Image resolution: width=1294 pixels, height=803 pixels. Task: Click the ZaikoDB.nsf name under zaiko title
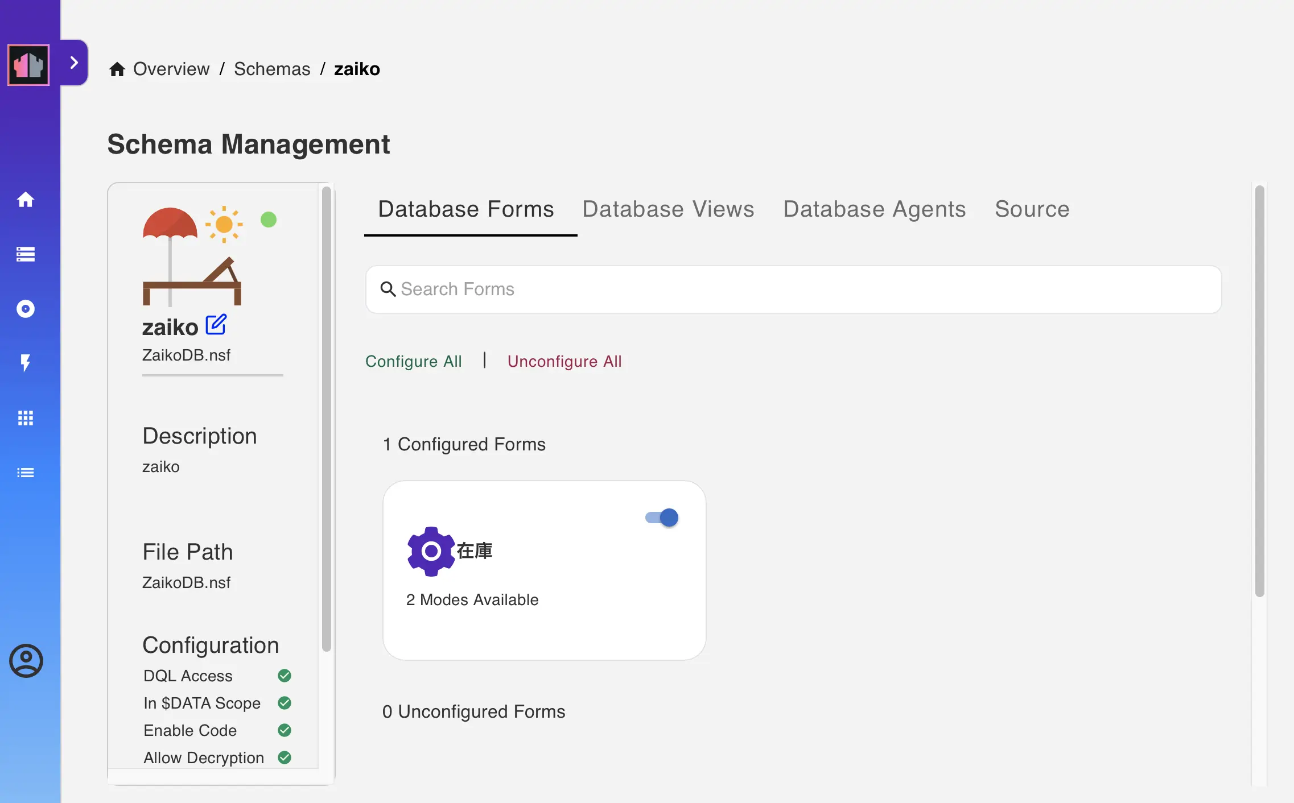tap(186, 355)
